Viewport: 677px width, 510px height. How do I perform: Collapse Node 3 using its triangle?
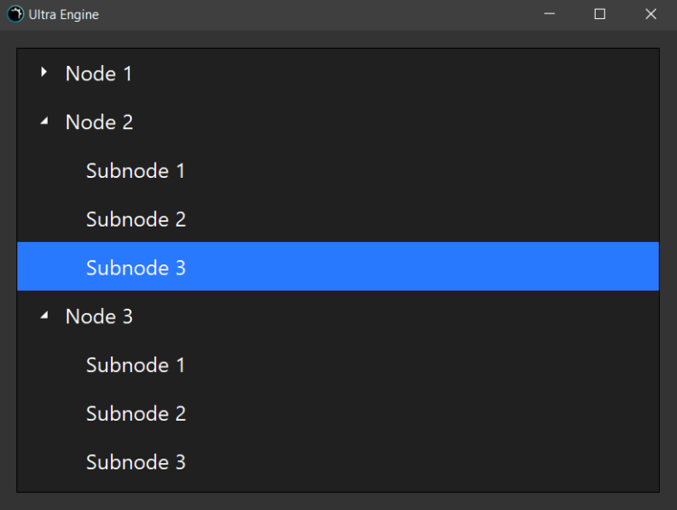43,316
